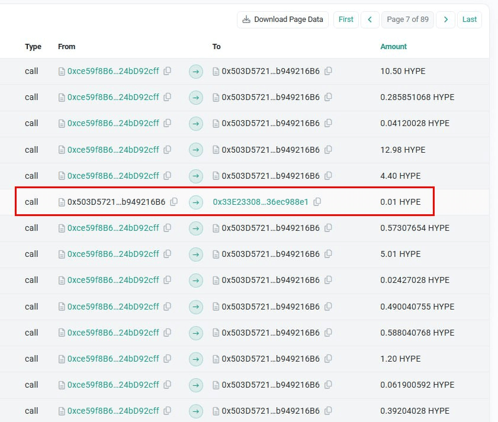Copy the 0x33E23308 To address
498x422 pixels.
coord(317,202)
